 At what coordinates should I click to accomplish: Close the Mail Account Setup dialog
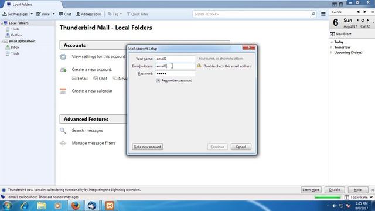point(248,47)
